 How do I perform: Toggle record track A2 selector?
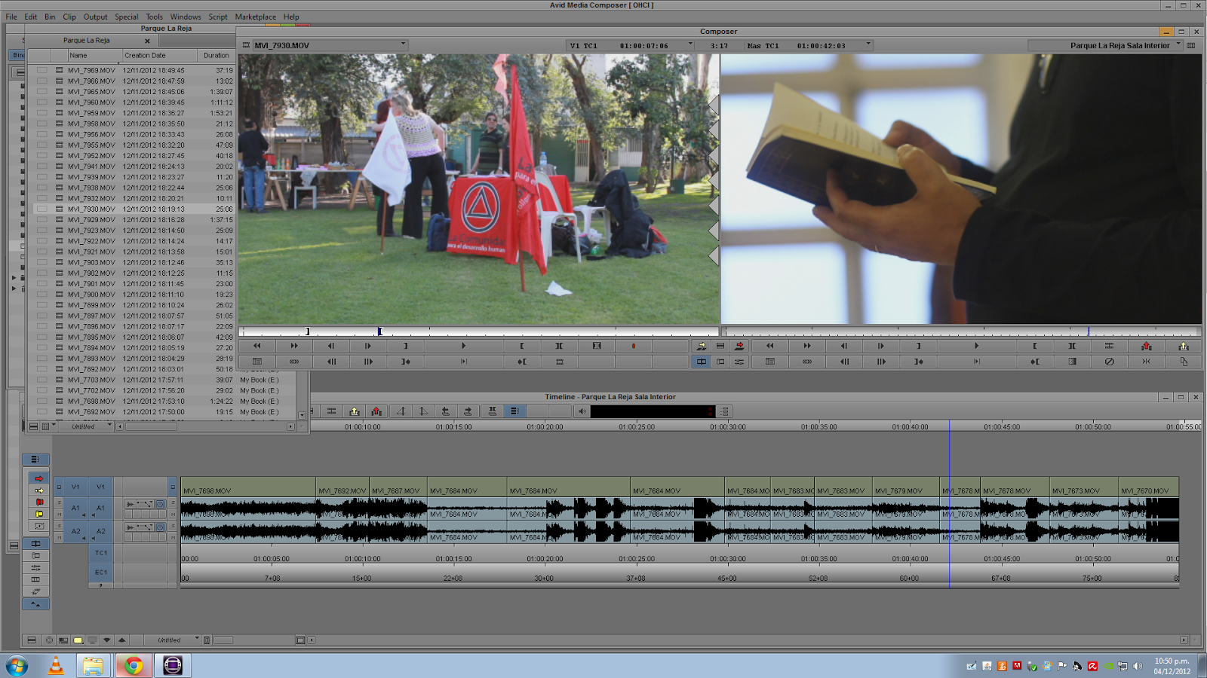click(x=100, y=531)
